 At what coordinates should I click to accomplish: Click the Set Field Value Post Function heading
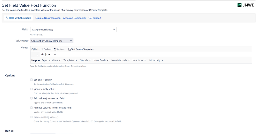[x=29, y=5]
